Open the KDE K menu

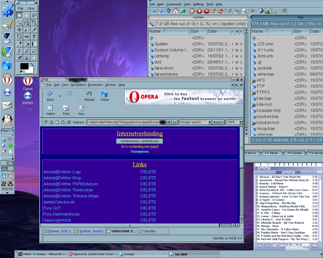click(x=7, y=11)
